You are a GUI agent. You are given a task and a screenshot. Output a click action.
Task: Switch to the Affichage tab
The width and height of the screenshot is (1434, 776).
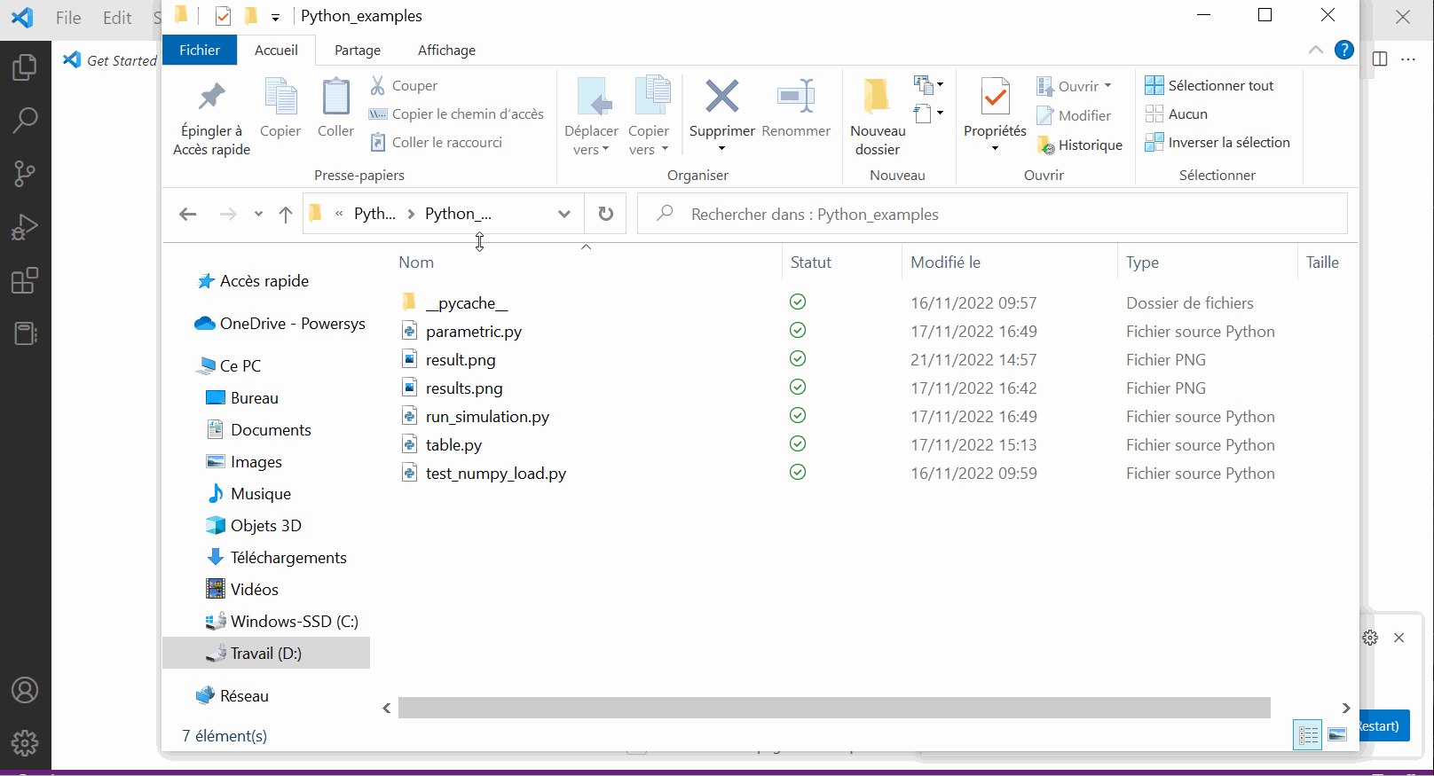[446, 51]
